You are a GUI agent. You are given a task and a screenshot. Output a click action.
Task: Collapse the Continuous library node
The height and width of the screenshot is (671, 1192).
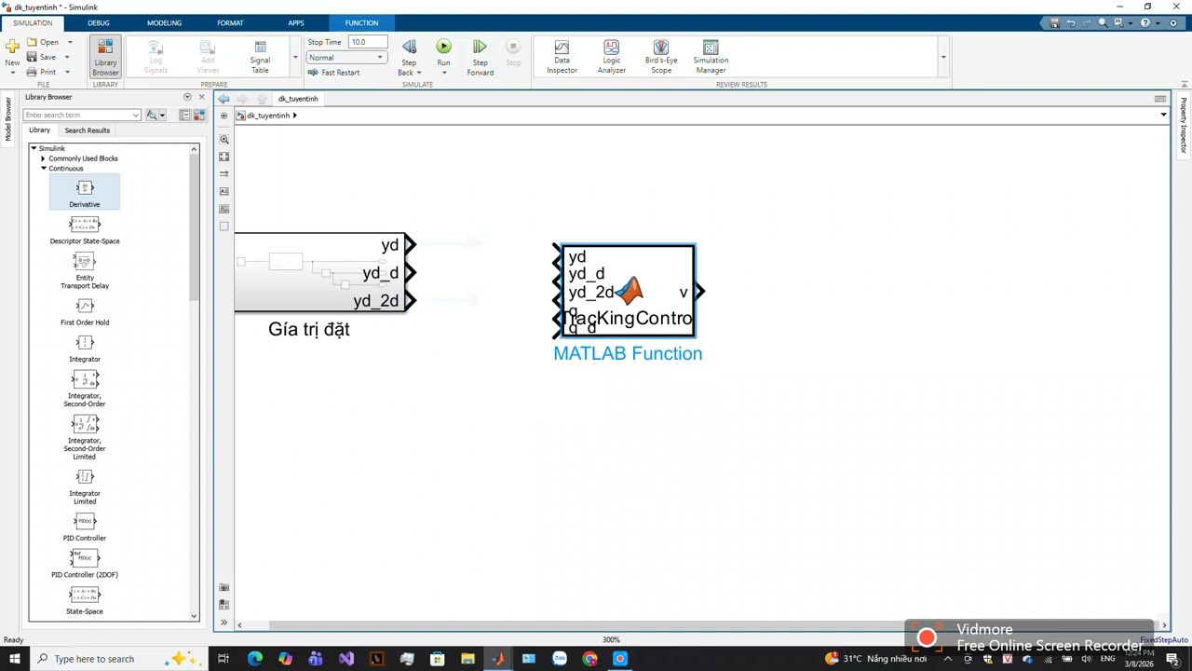[x=43, y=169]
